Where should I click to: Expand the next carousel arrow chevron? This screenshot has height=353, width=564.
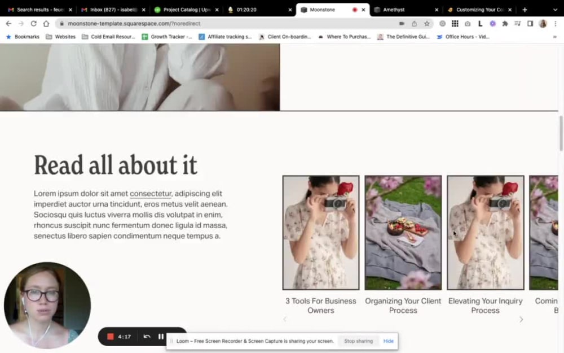pos(521,319)
